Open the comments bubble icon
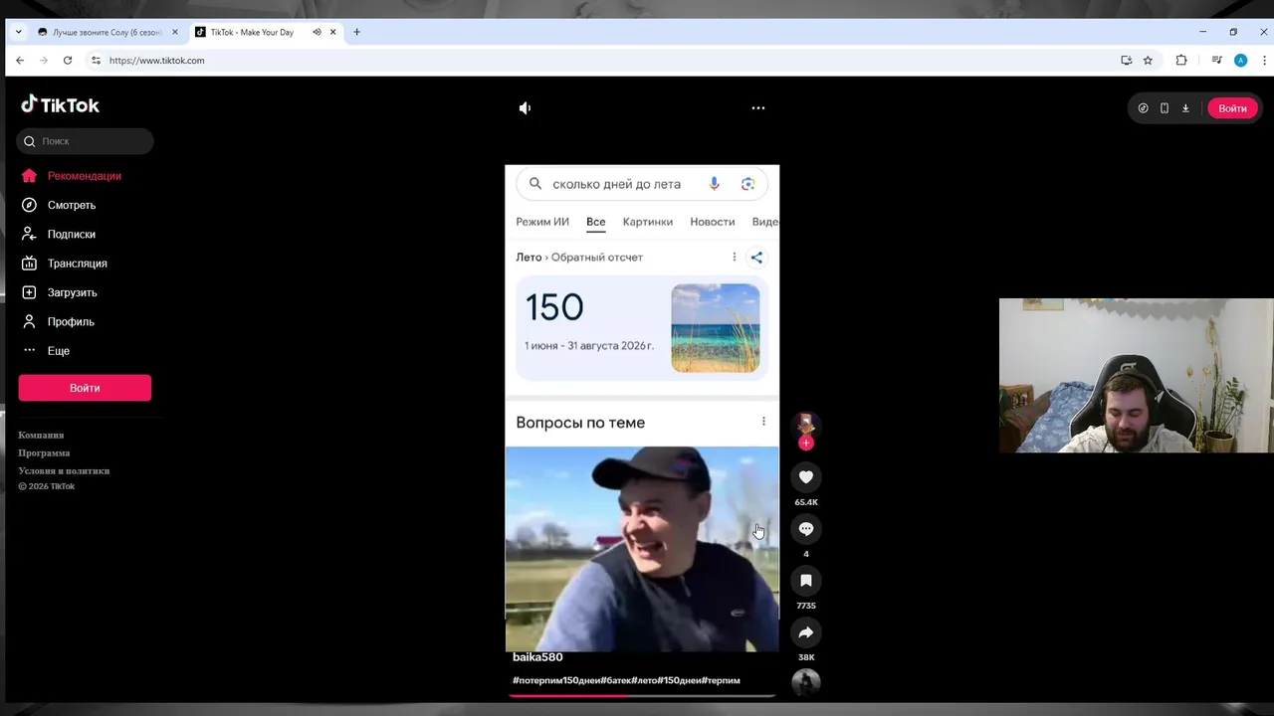Screen dimensions: 1274x716 click(806, 529)
